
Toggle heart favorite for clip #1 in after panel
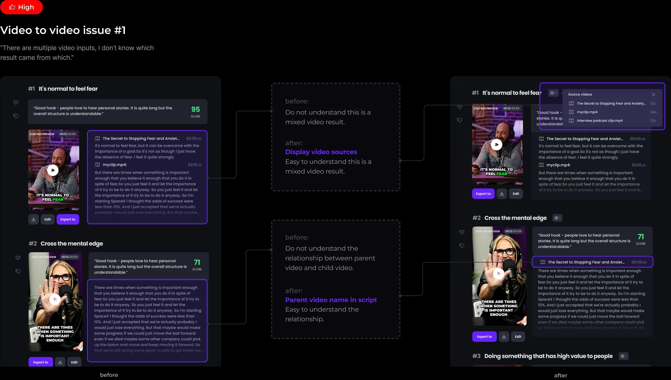point(460,107)
